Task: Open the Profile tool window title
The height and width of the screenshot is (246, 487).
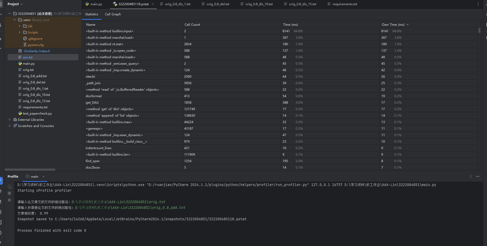Action: click(13, 176)
